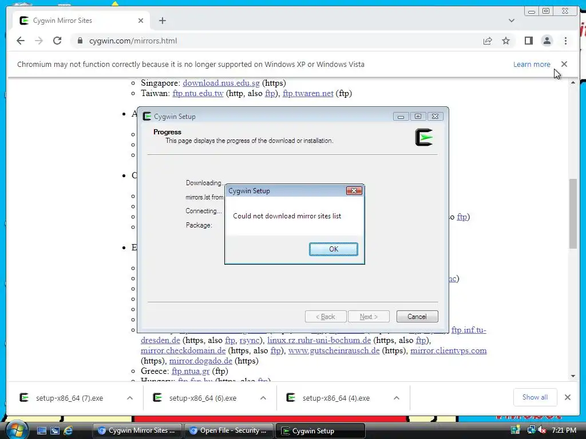This screenshot has width=586, height=439.
Task: Expand options for setup-x86_64 (6).exe
Action: pos(263,398)
